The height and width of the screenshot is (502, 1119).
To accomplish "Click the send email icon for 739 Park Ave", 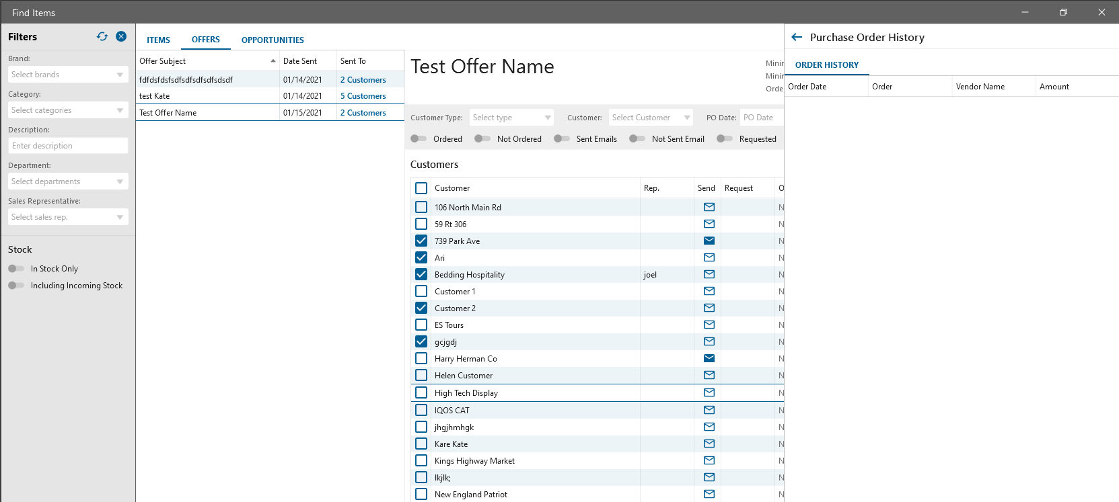I will tap(709, 241).
